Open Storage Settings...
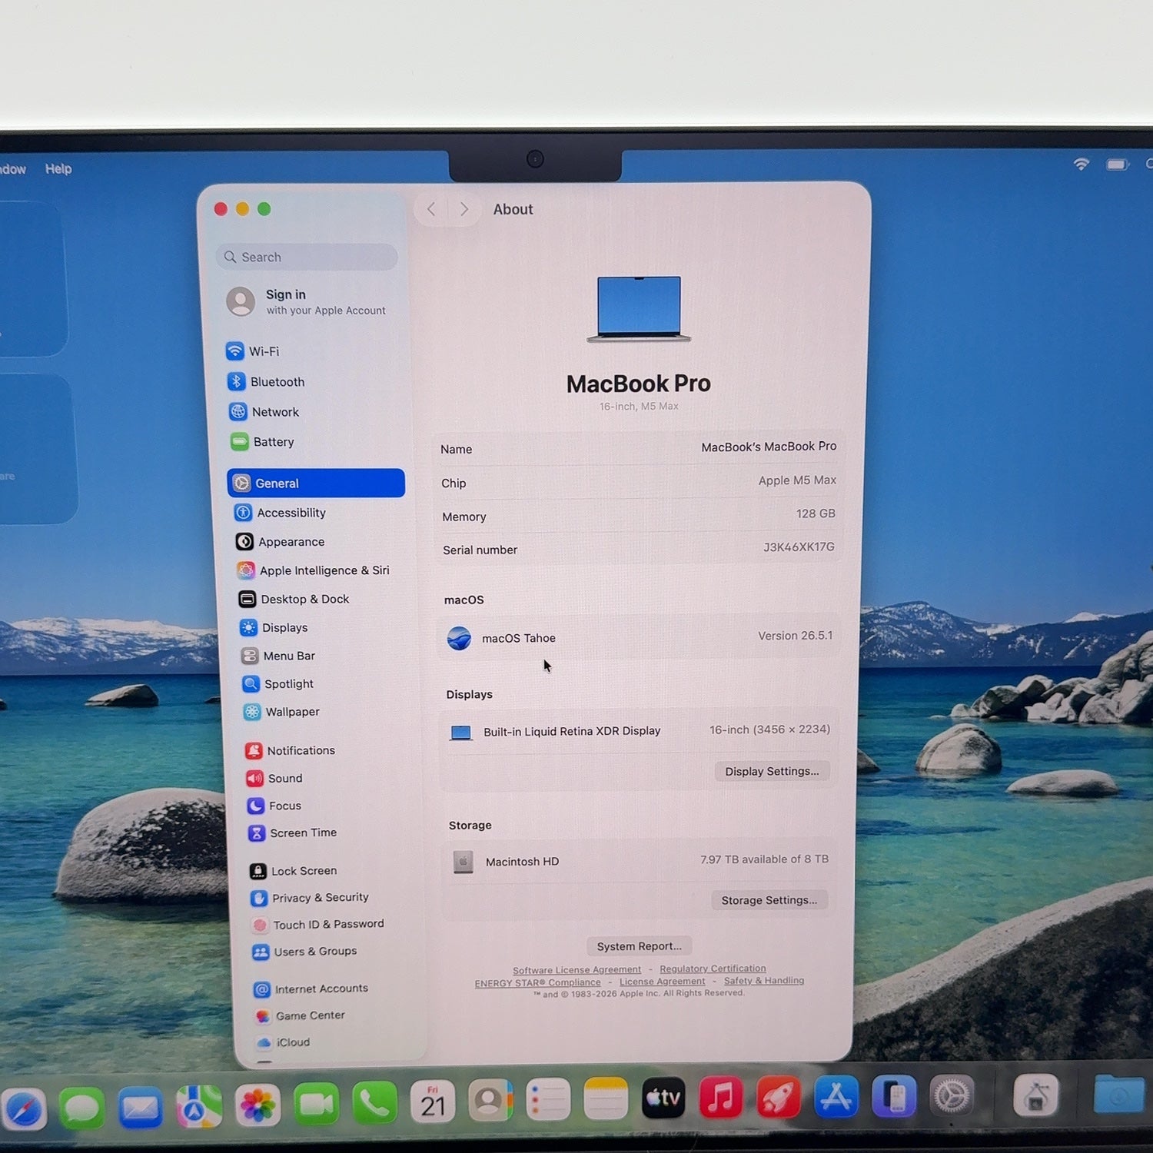Viewport: 1153px width, 1153px height. [x=769, y=900]
